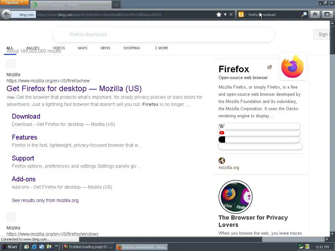Click the vertical scrollbar up arrow
Viewport: 335px width, 251px height.
[x=332, y=23]
